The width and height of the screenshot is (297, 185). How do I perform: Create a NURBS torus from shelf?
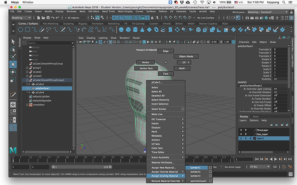point(156,30)
